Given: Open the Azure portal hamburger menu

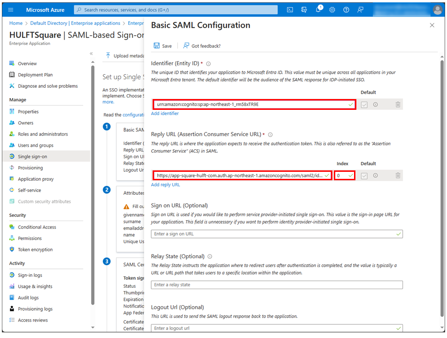Looking at the screenshot, I should click(11, 10).
